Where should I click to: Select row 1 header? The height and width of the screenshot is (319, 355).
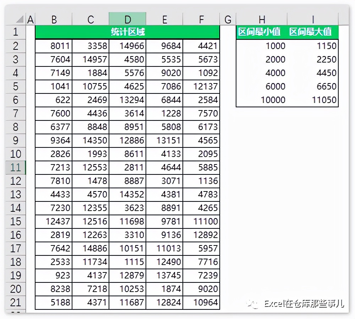click(x=15, y=32)
